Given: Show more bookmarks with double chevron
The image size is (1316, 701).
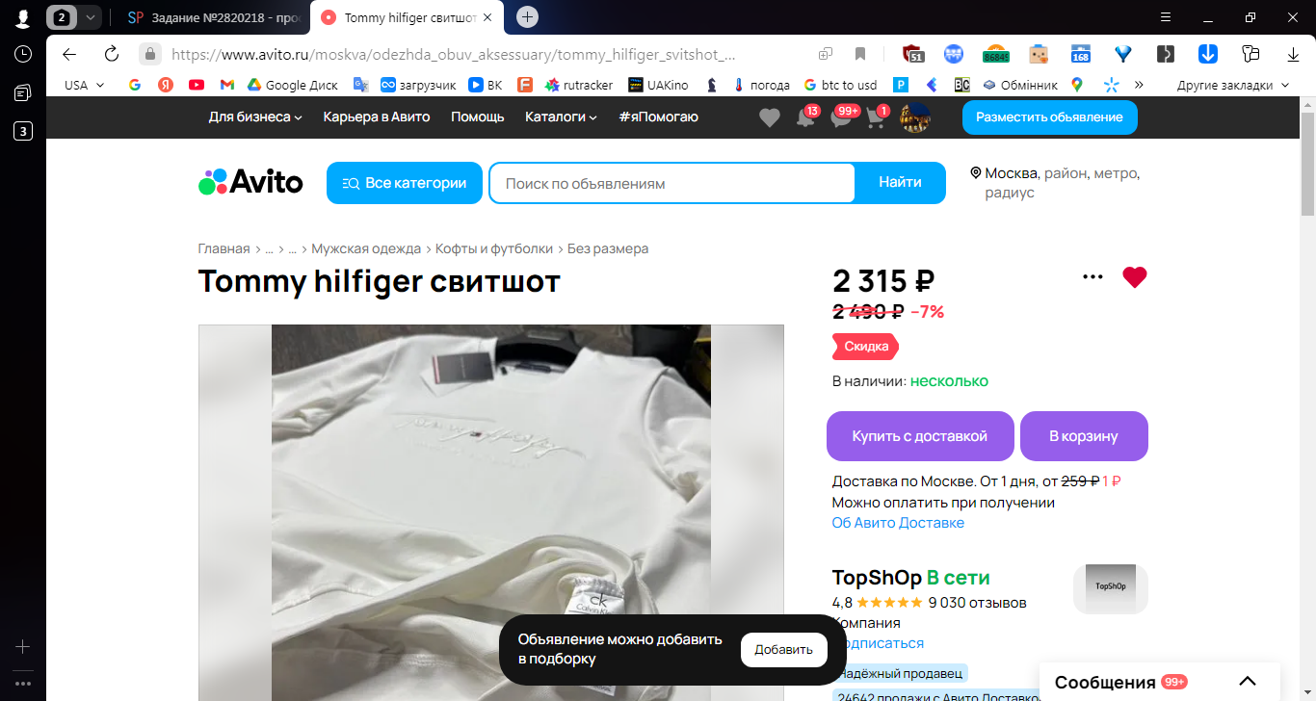Looking at the screenshot, I should click(1139, 85).
